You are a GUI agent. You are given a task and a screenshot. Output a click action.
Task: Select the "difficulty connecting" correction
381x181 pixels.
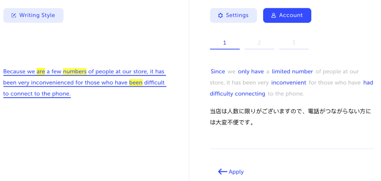[237, 94]
